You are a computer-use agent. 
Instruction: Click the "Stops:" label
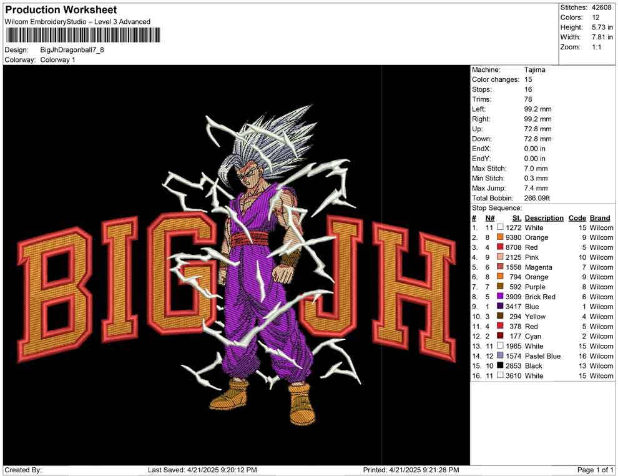(x=482, y=89)
